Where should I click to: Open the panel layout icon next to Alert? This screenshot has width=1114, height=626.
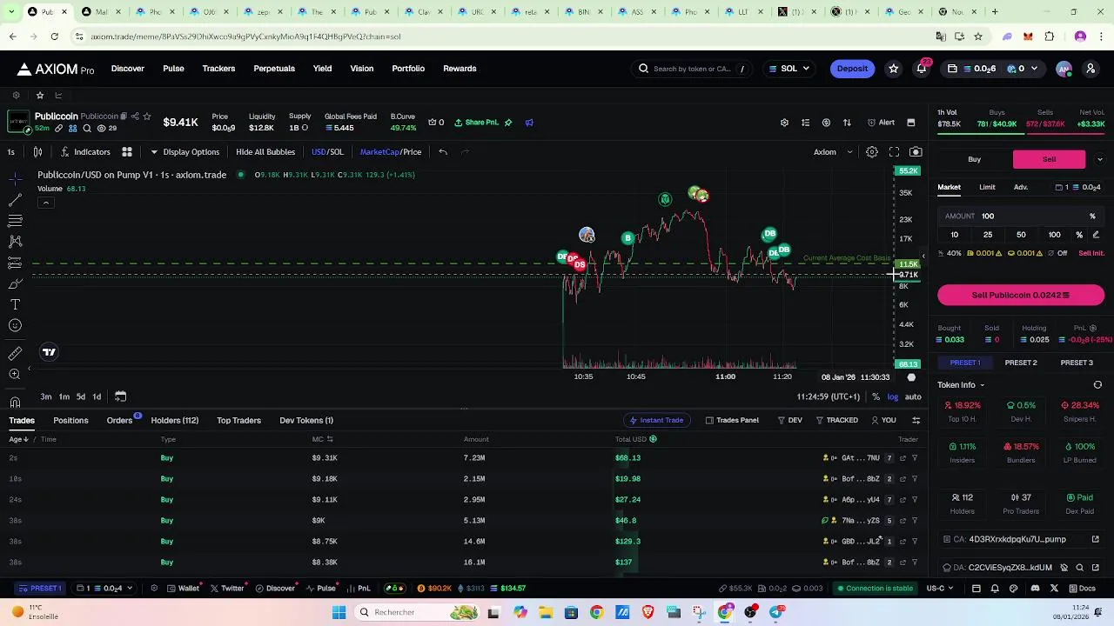click(911, 123)
